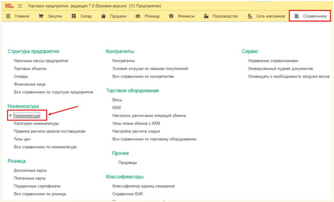The height and width of the screenshot is (202, 334).
Task: Open Условия отгрузок по заказам покупателей
Action: (x=150, y=69)
